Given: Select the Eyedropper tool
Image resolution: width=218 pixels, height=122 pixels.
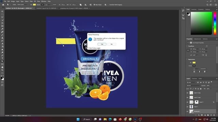Looking at the screenshot, I should click(2, 29).
